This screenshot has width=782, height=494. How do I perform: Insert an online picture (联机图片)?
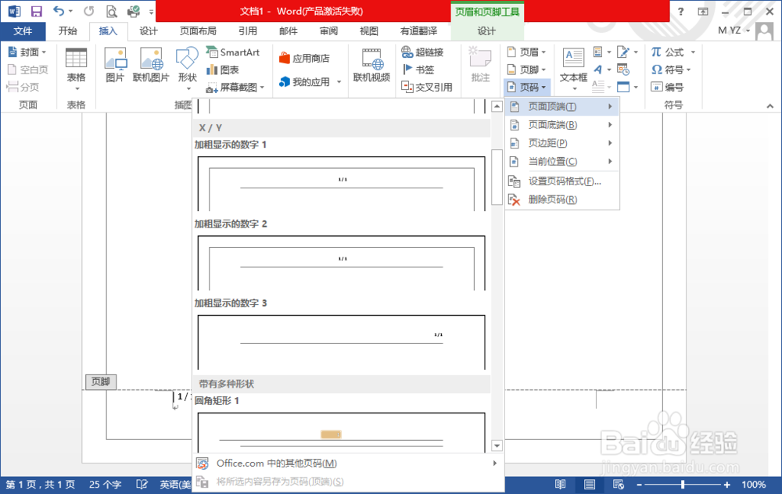[x=151, y=66]
